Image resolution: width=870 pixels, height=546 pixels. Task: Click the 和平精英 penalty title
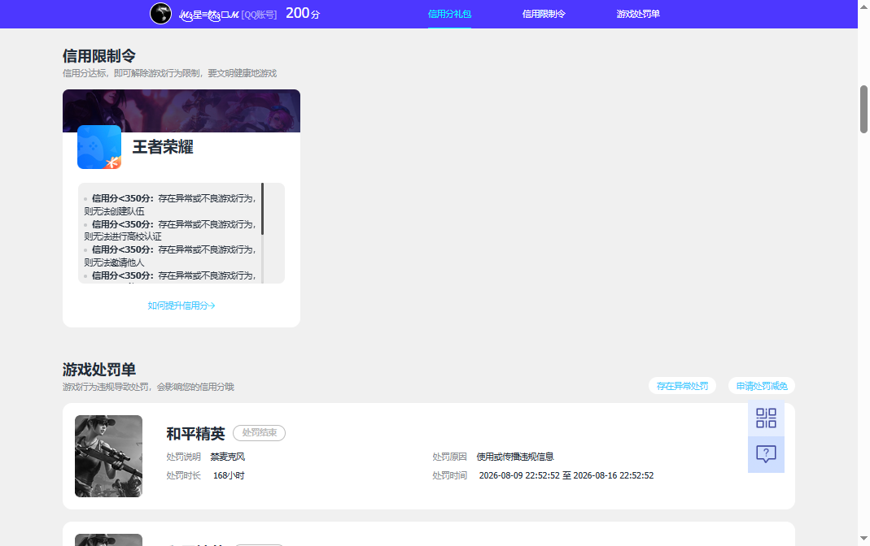click(196, 434)
